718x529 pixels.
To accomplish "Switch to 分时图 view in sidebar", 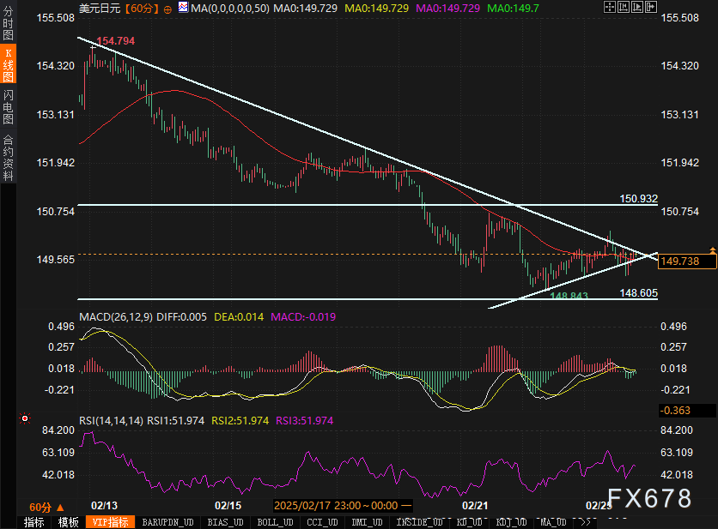I will 9,25.
